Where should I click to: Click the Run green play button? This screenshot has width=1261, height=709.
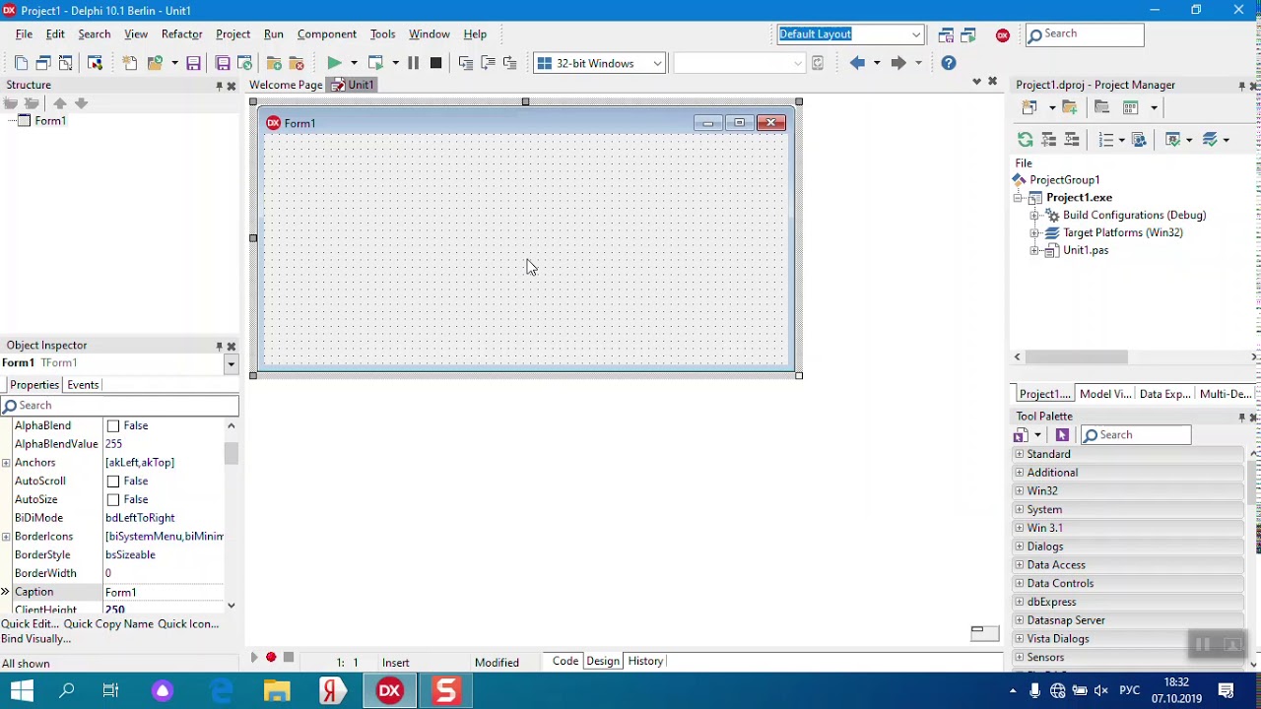pyautogui.click(x=334, y=63)
